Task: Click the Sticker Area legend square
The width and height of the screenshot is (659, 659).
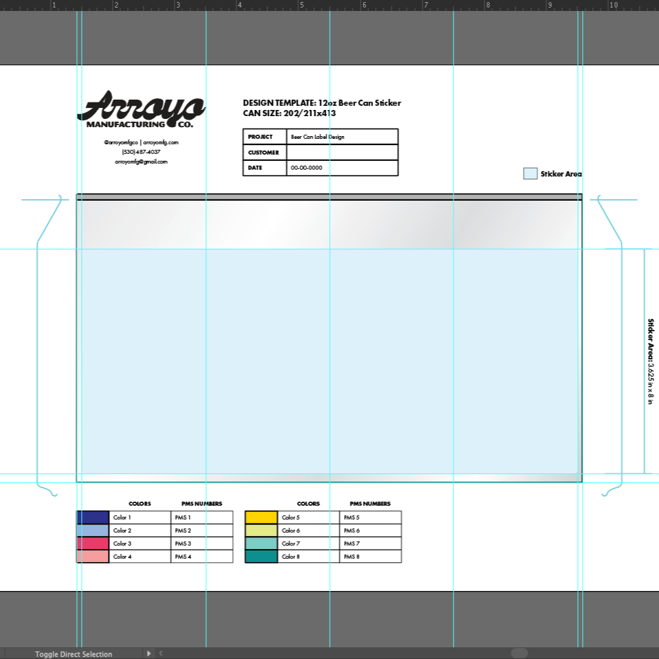Action: coord(530,174)
